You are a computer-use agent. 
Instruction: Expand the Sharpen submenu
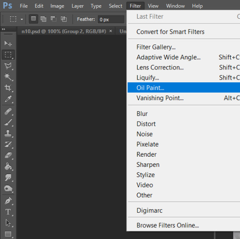[x=184, y=165]
